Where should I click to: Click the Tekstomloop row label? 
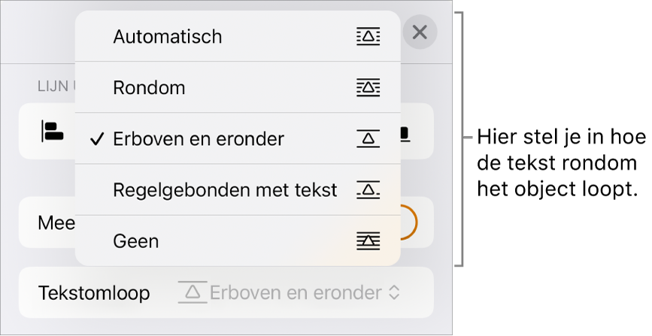(x=94, y=293)
